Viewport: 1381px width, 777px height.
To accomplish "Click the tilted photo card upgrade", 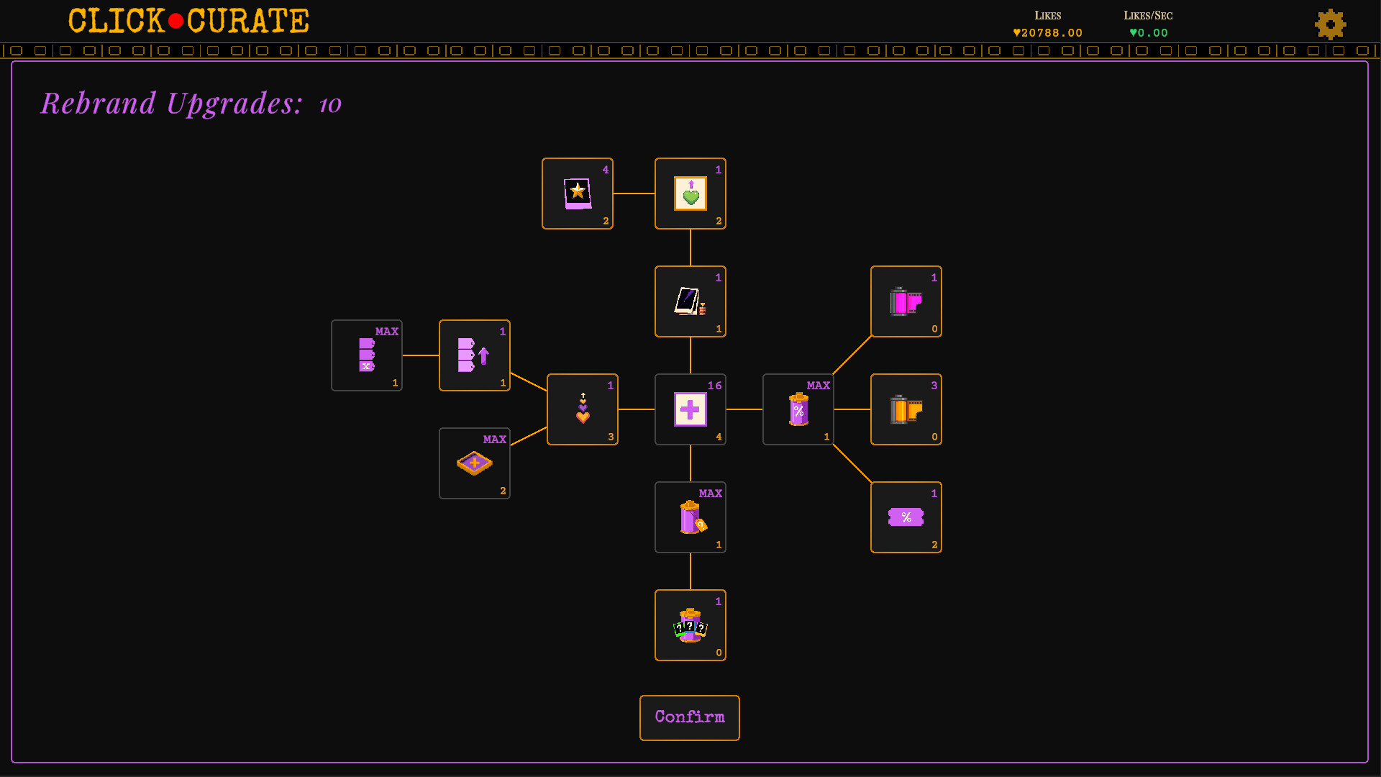I will 690,301.
